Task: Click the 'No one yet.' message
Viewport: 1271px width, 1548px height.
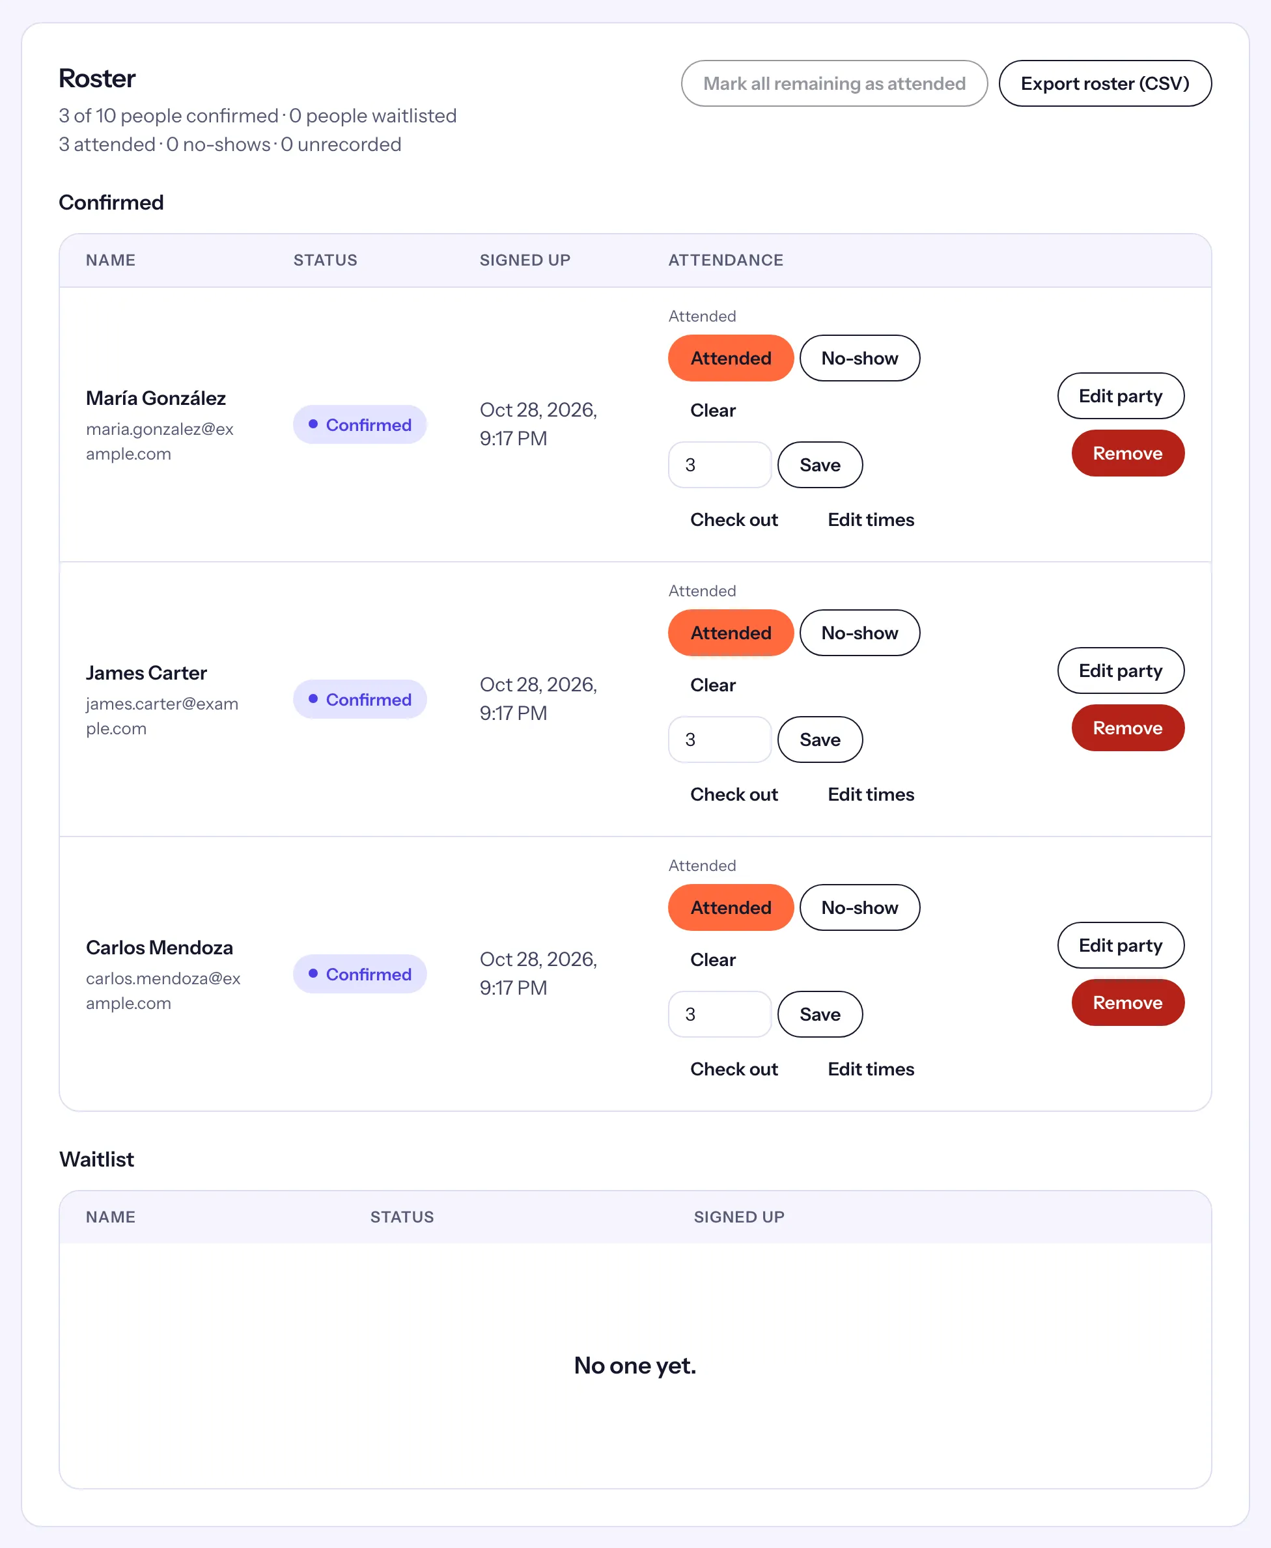Action: (635, 1365)
